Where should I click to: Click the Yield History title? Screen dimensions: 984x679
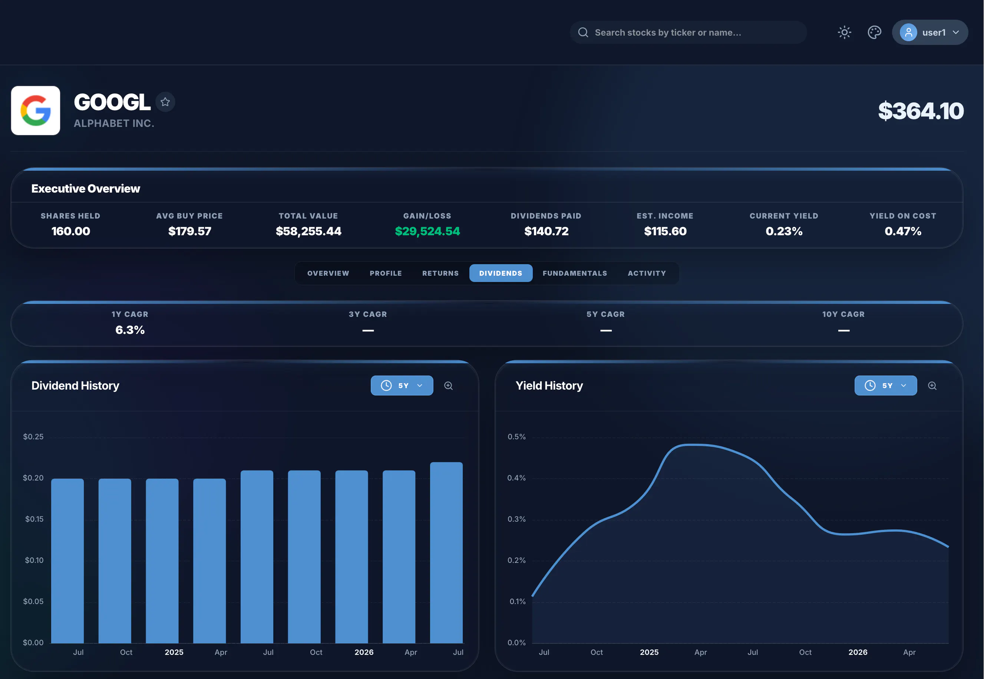[549, 386]
